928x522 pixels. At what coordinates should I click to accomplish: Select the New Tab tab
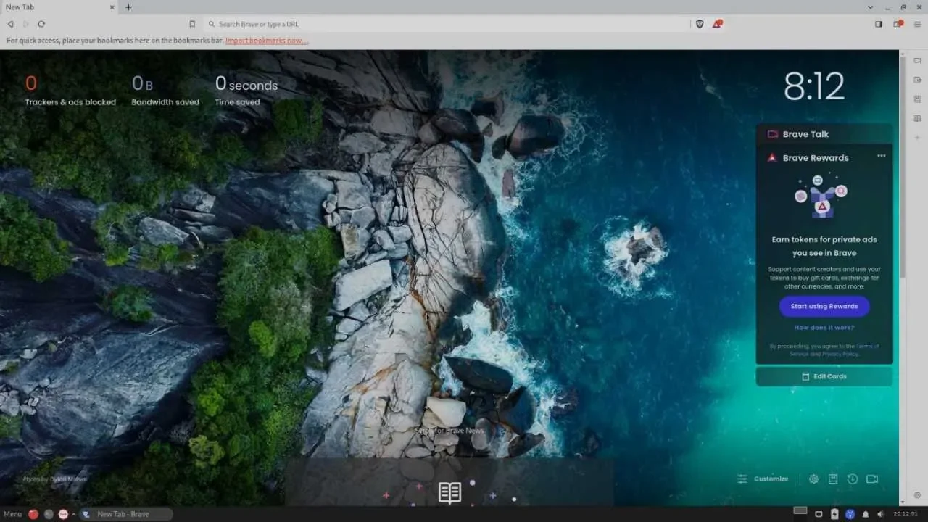58,7
